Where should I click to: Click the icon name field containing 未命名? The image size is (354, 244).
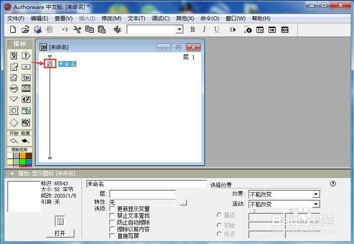[146, 184]
